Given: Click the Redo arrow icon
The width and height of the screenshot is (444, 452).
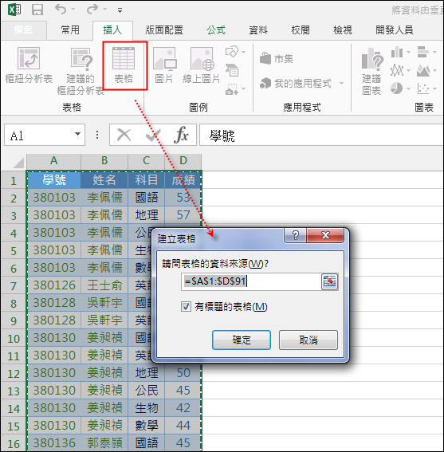Looking at the screenshot, I should tap(92, 10).
